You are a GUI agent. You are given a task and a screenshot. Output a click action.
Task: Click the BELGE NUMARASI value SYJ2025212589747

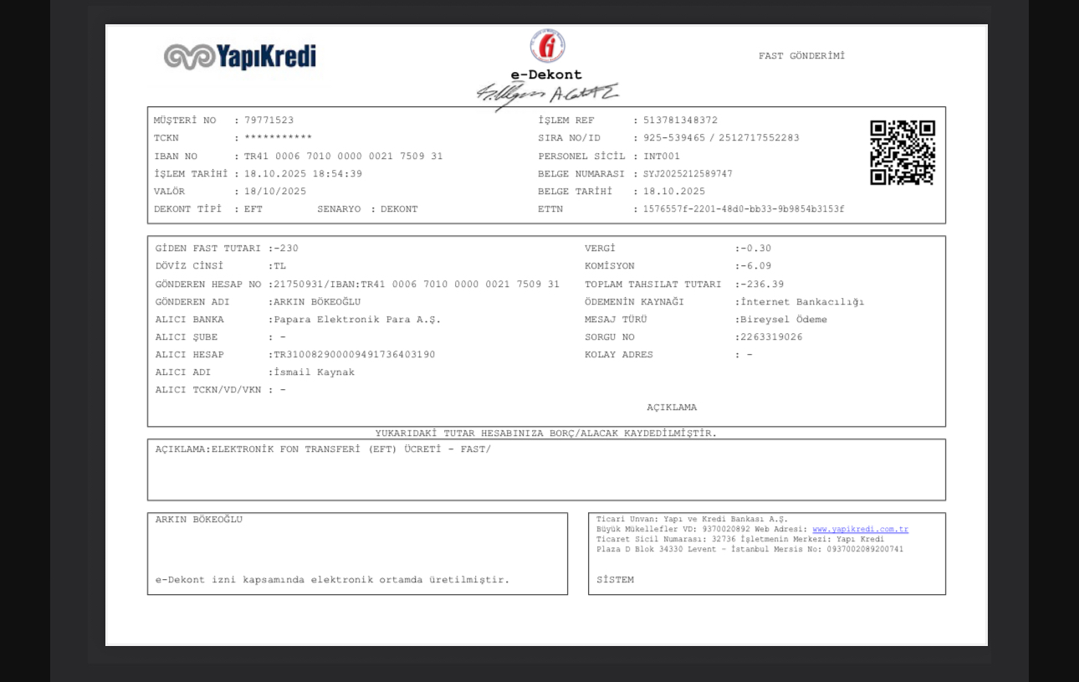[688, 174]
